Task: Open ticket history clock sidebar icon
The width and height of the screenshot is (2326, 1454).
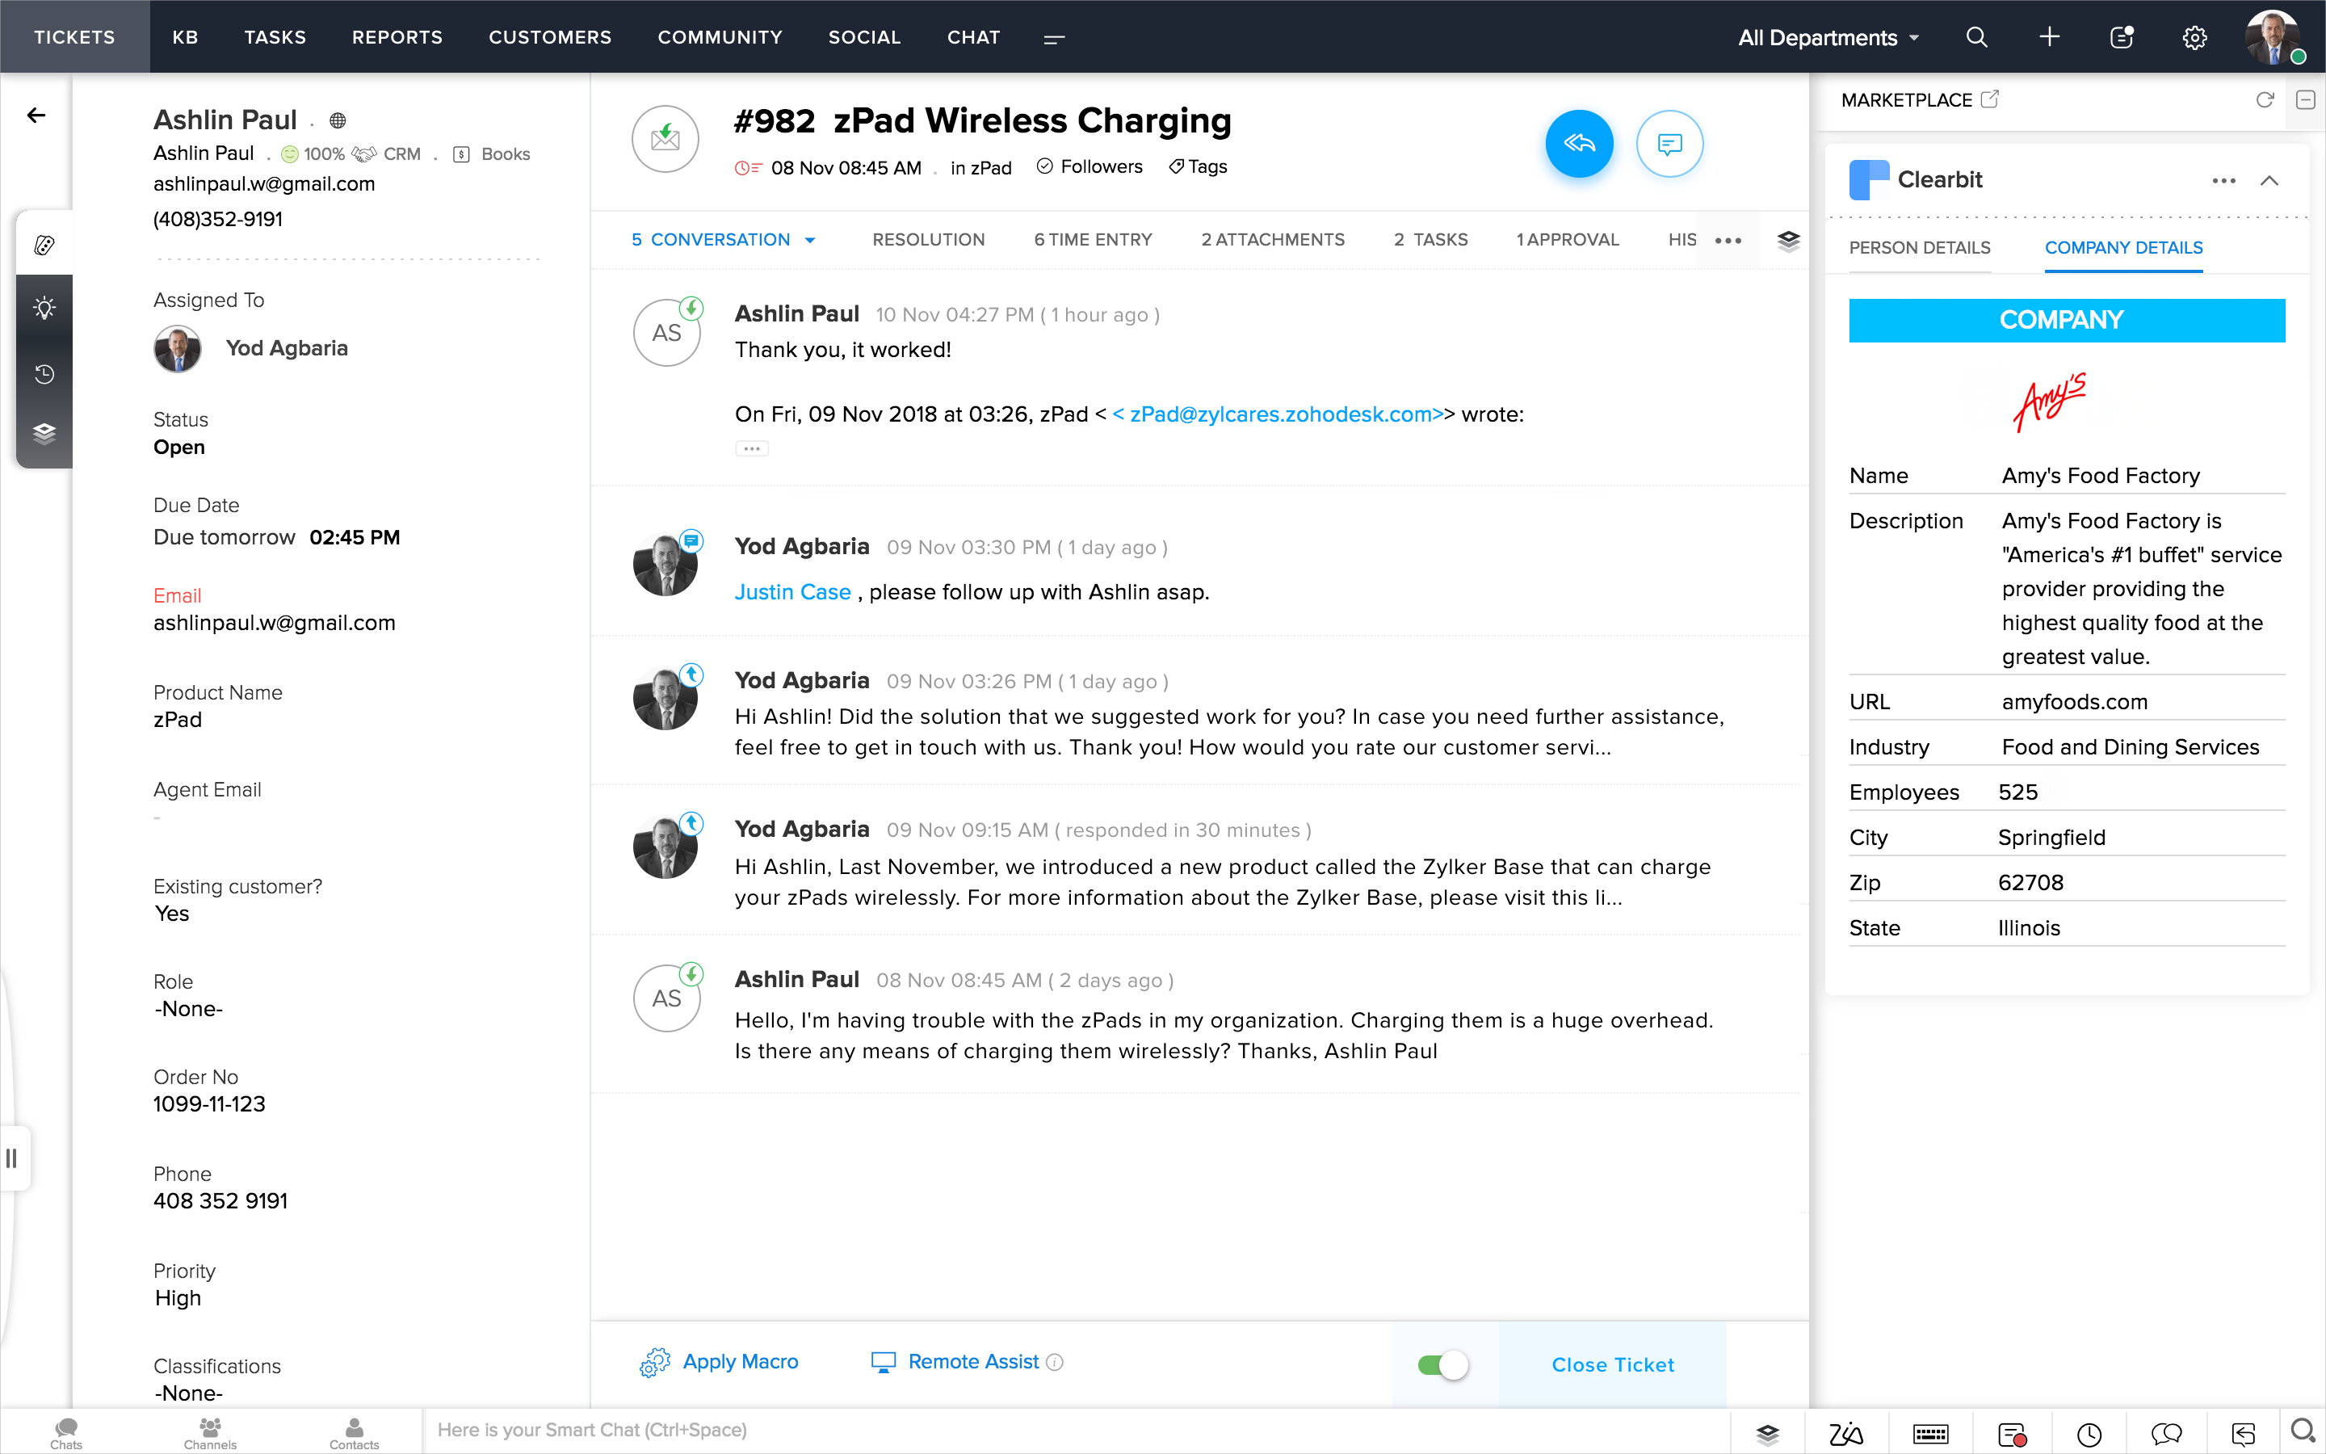Action: click(44, 373)
